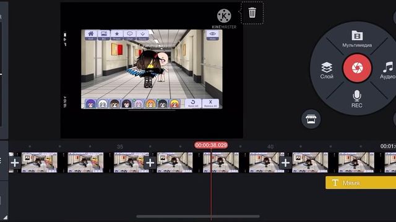
Task: Add transition at the timeline's first plus button
Action: 15,163
